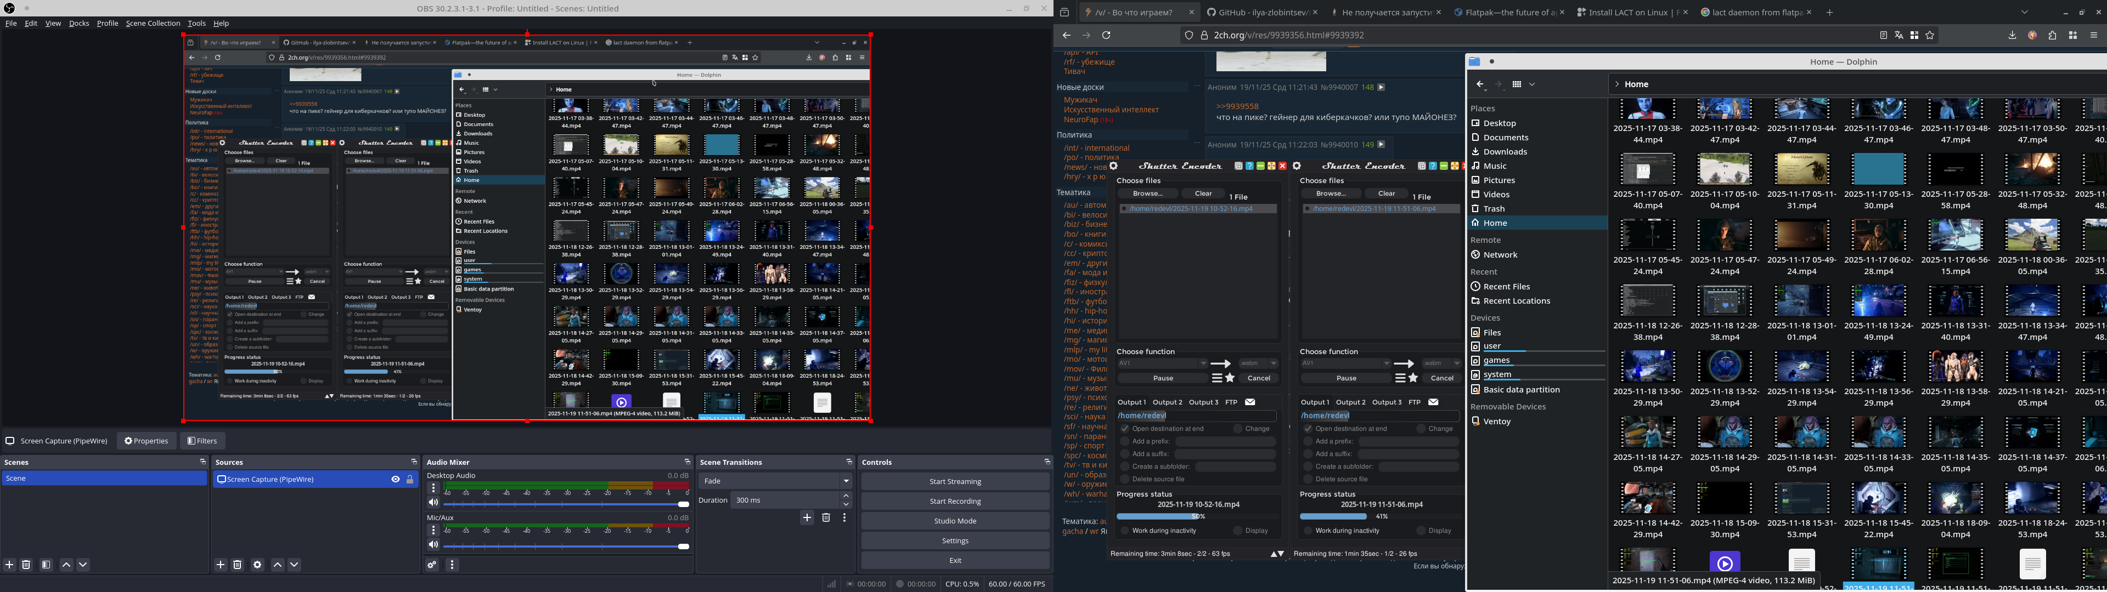Toggle lock on Screen Capture (PipeWire) source
2107x592 pixels.
410,479
